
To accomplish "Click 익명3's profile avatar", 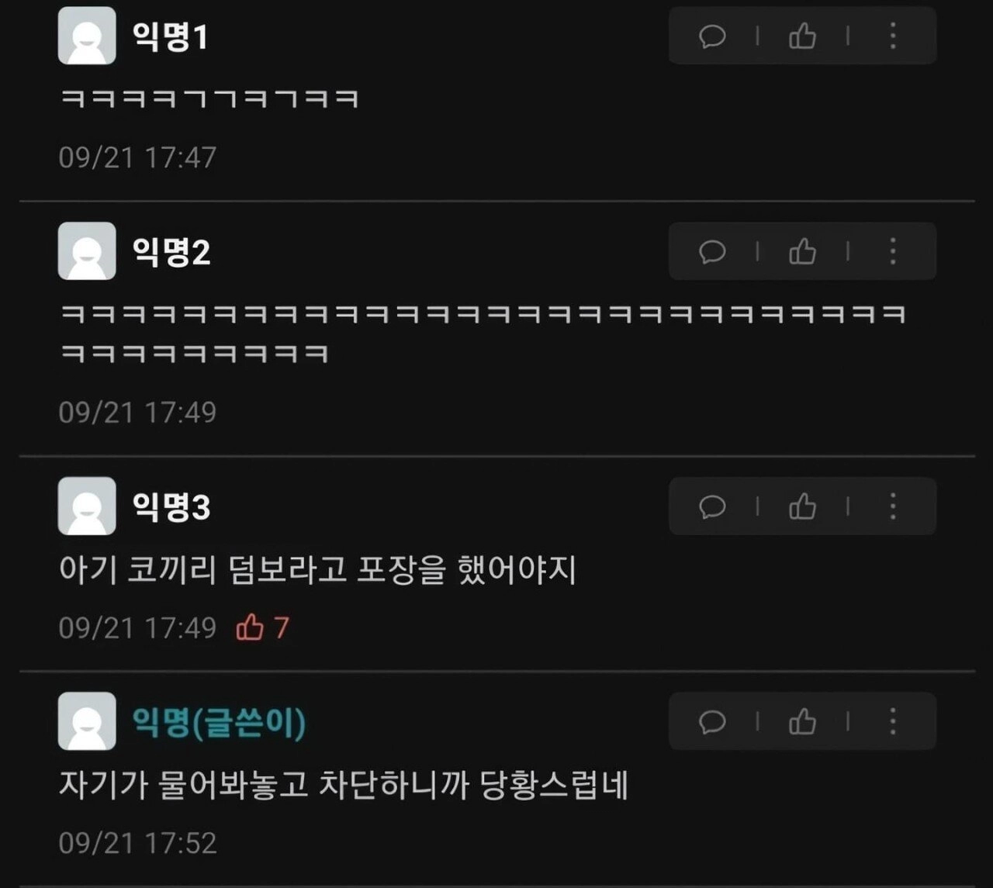I will point(87,506).
